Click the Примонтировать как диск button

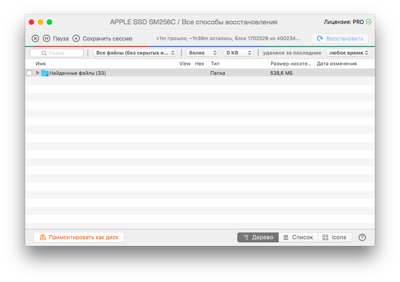(x=79, y=237)
